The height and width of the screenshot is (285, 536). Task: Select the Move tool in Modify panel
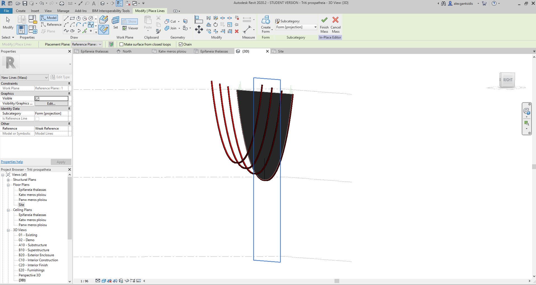(199, 30)
